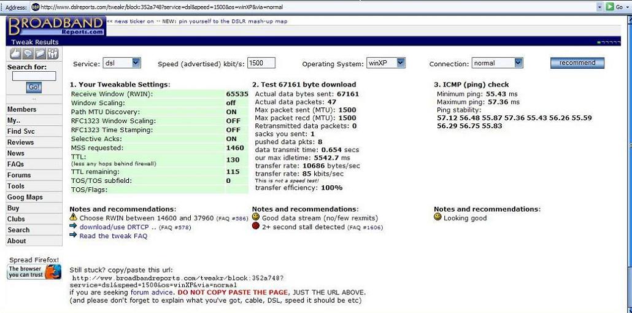This screenshot has height=313, width=632.
Task: Click the Broadband Reports logo
Action: 56,26
